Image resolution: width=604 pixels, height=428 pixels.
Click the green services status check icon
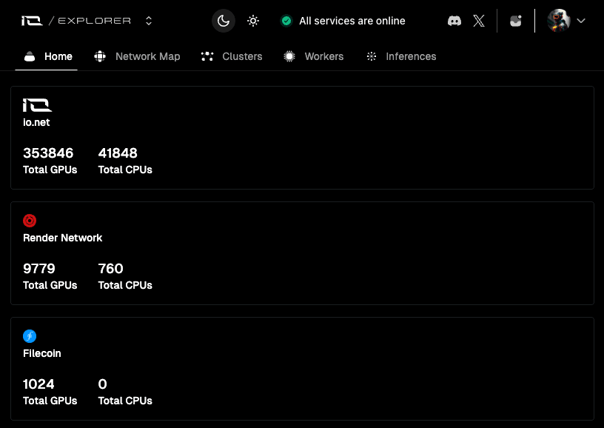(x=286, y=21)
